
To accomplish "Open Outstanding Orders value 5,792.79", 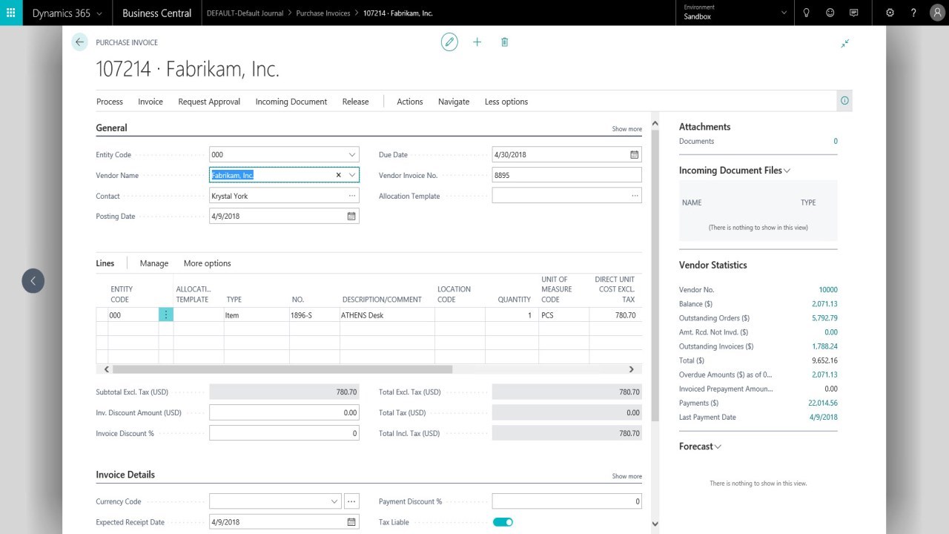I will (824, 318).
